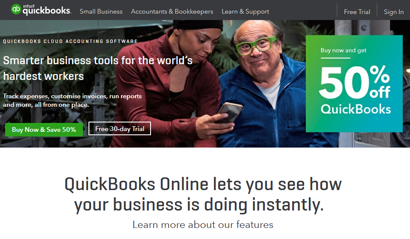Click the green QuickBooks qb logo icon
The image size is (410, 239).
(16, 9)
